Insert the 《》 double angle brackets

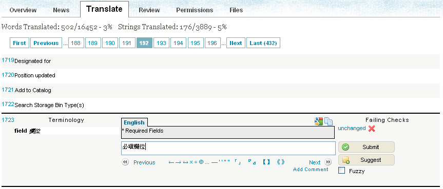pos(281,162)
